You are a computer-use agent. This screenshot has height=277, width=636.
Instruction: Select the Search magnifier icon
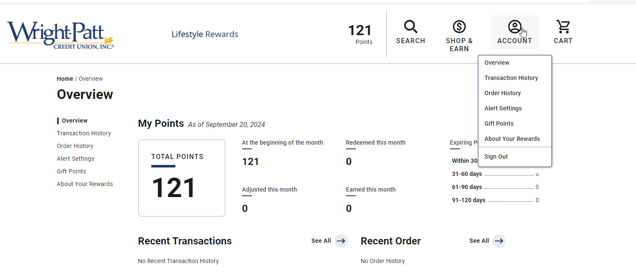tap(410, 26)
